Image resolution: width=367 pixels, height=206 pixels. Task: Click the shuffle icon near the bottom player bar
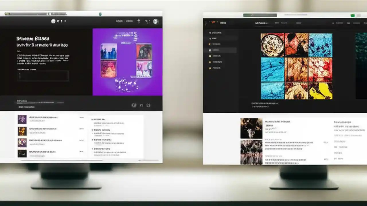coord(134,105)
